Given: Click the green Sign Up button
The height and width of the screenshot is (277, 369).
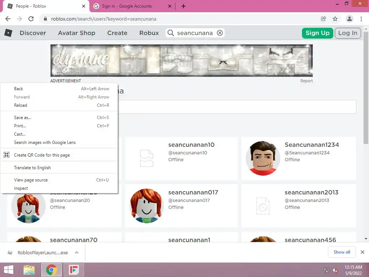Looking at the screenshot, I should [317, 33].
